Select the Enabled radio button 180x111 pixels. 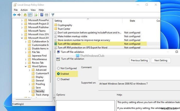pyautogui.click(x=58, y=74)
